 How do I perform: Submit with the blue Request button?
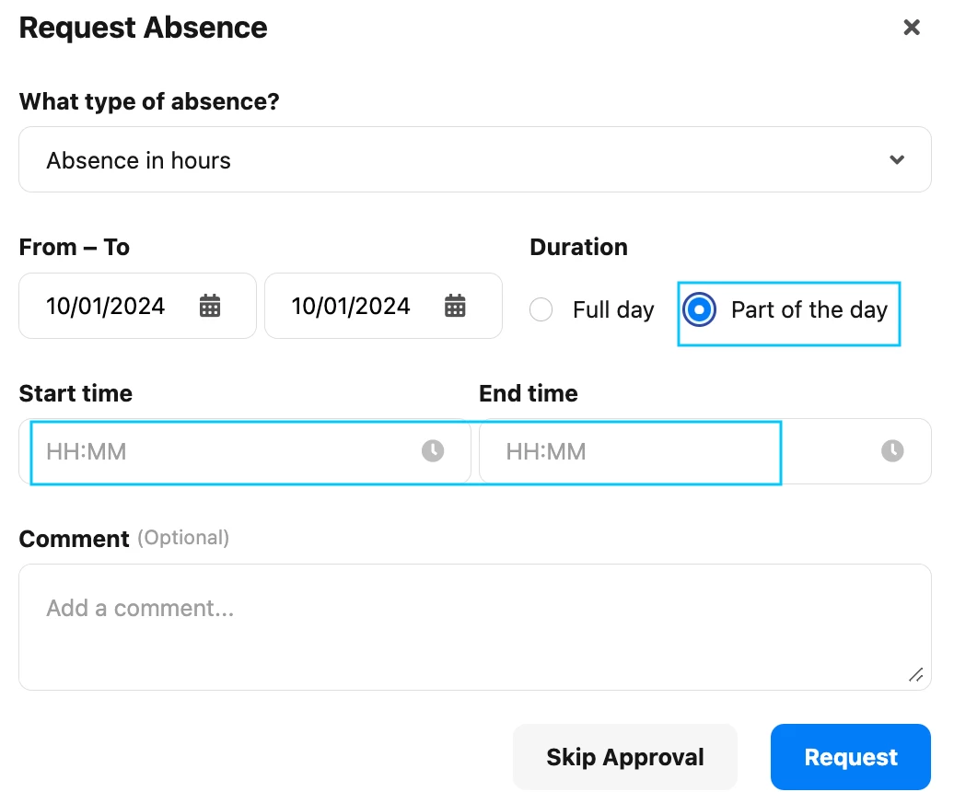tap(851, 757)
